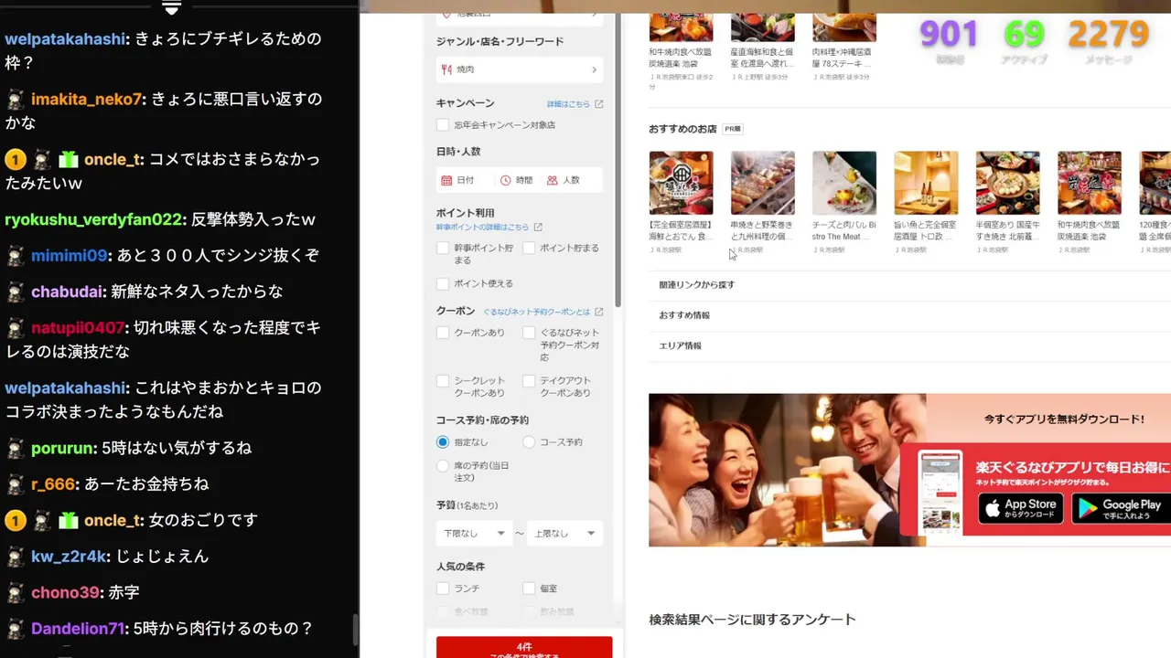Open the 焼肉 genre and keyword field

520,69
